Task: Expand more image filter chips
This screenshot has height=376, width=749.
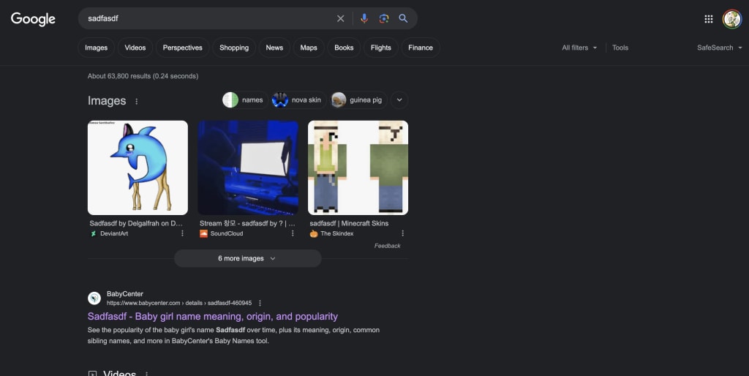Action: 399,100
